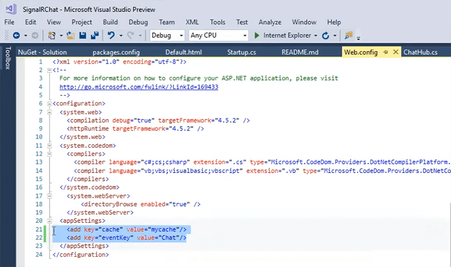Click the closing </configuration> tag
The width and height of the screenshot is (451, 267).
point(81,254)
